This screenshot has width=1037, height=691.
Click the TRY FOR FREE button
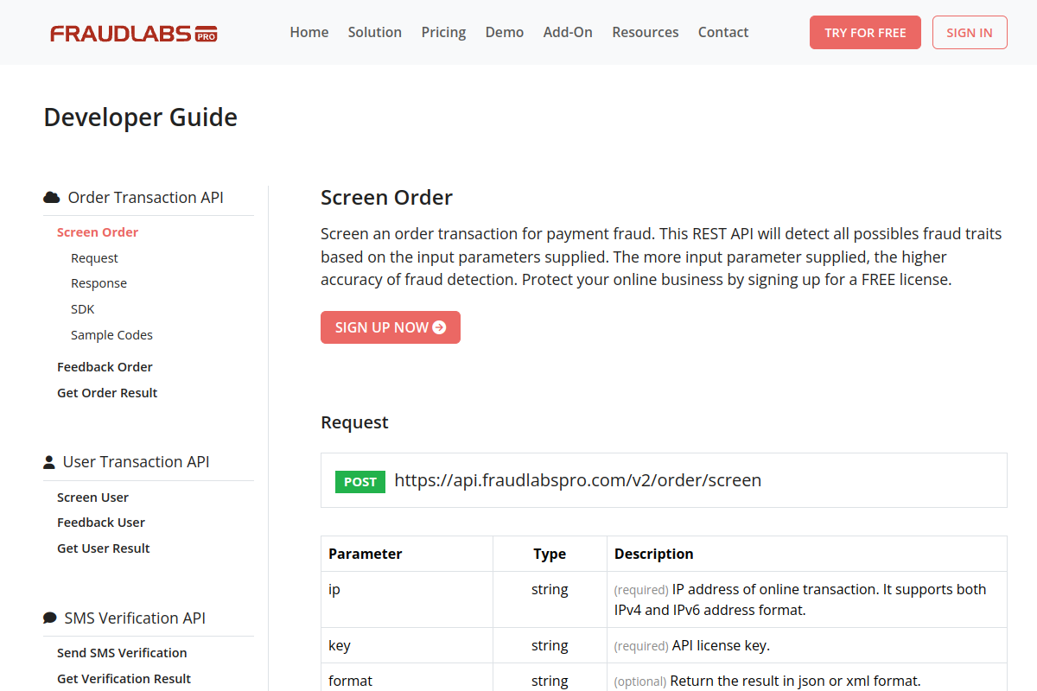tap(865, 32)
